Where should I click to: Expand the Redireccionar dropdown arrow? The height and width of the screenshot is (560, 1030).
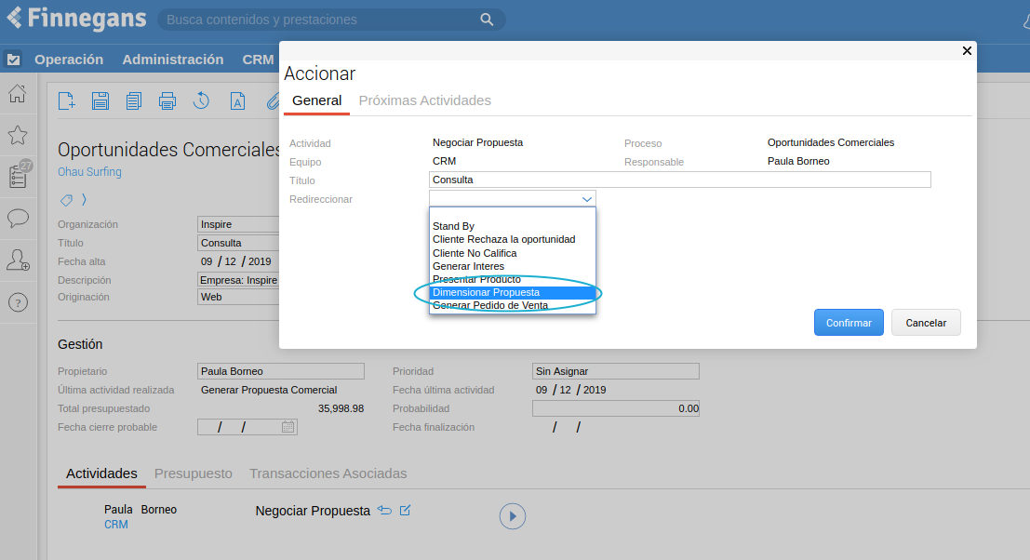586,199
